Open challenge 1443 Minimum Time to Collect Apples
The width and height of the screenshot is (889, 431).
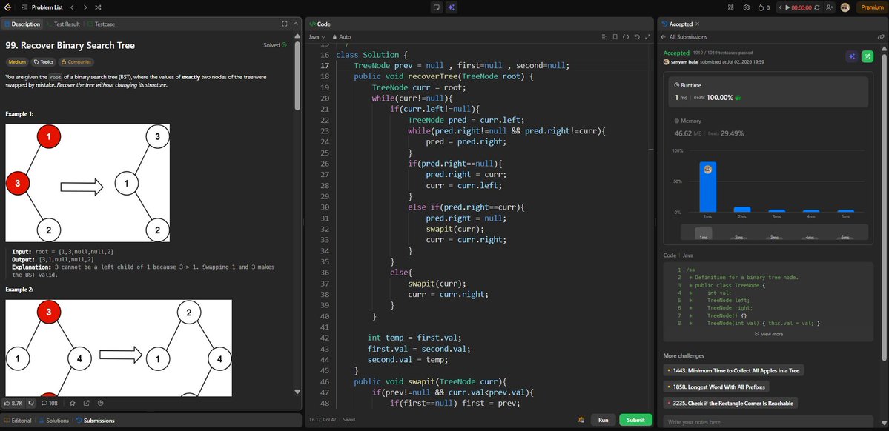pos(733,370)
